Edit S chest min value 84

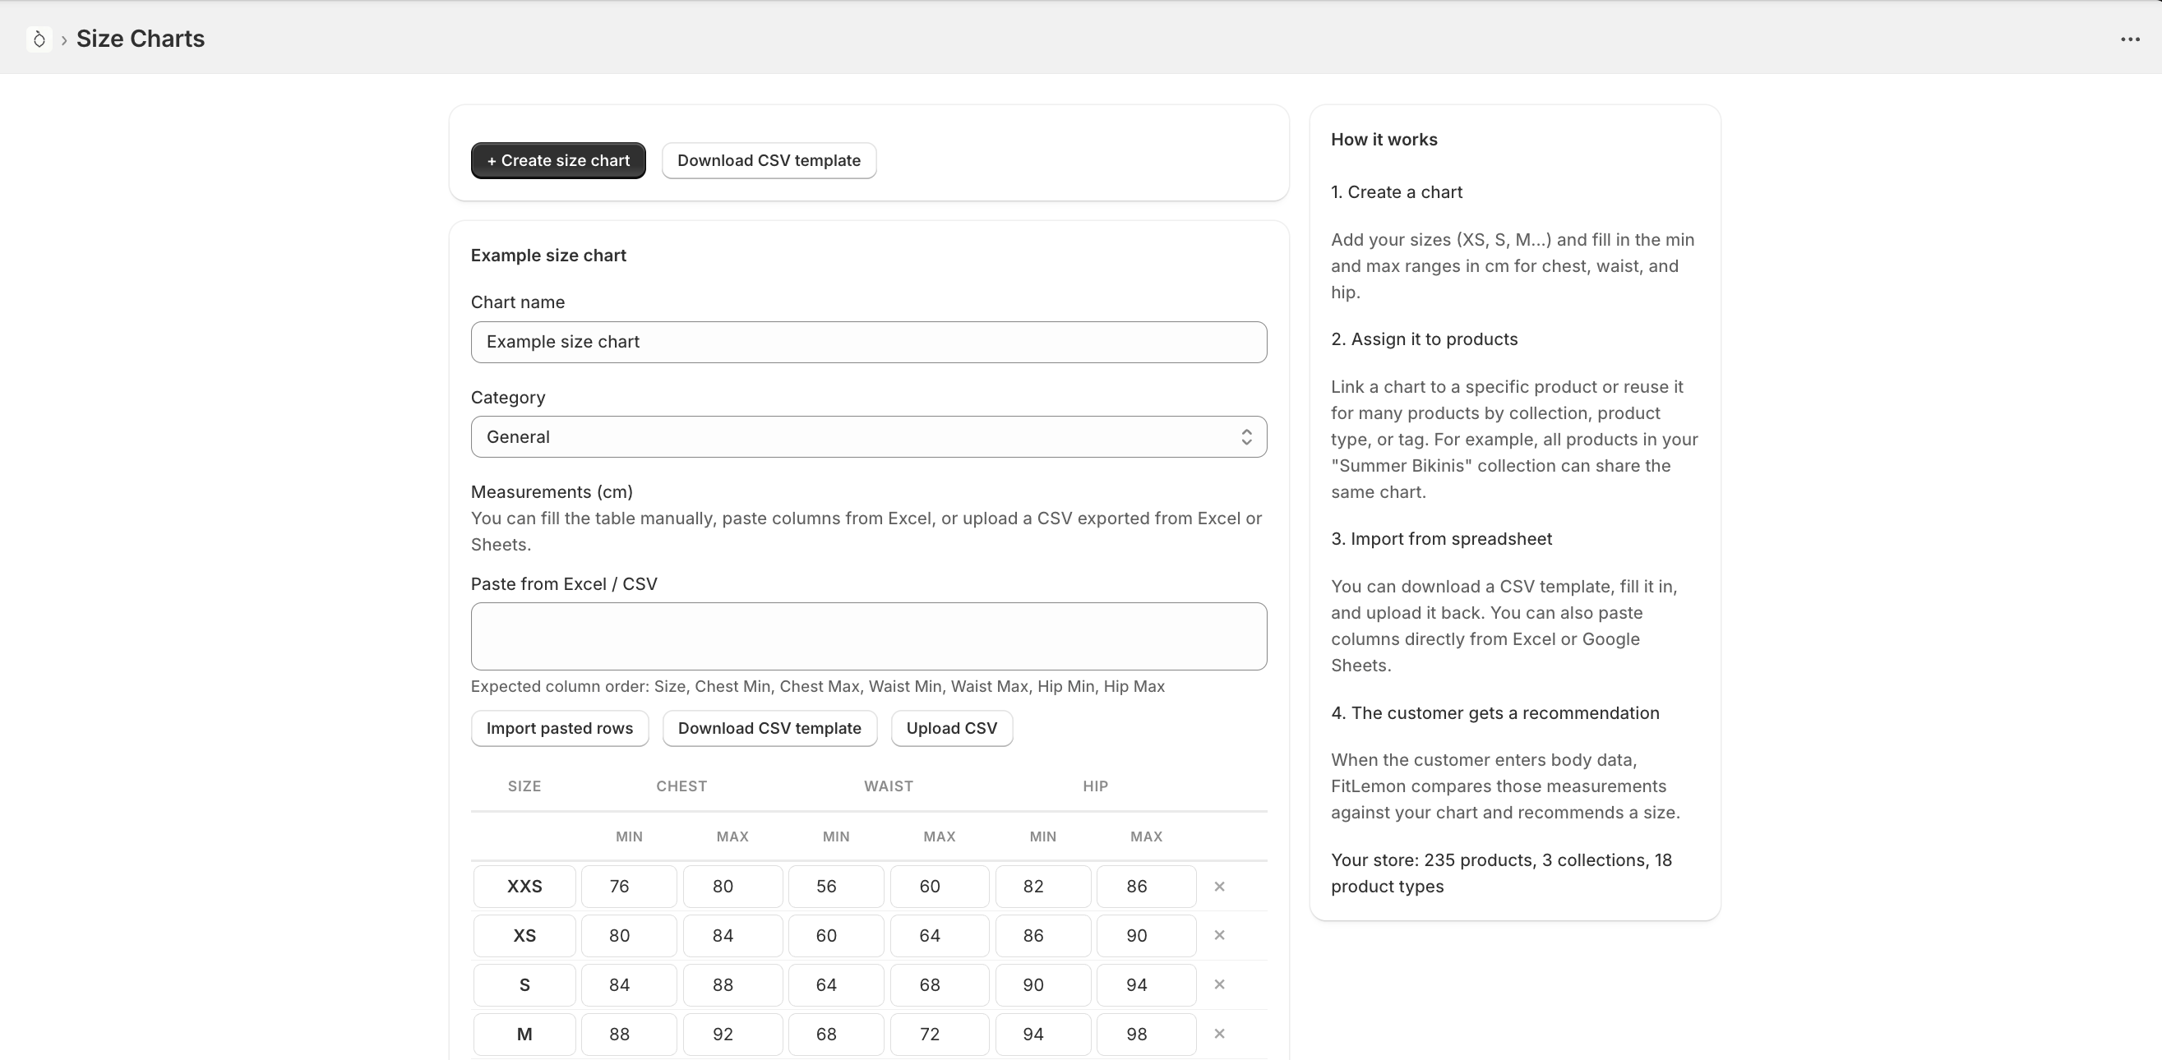point(629,985)
